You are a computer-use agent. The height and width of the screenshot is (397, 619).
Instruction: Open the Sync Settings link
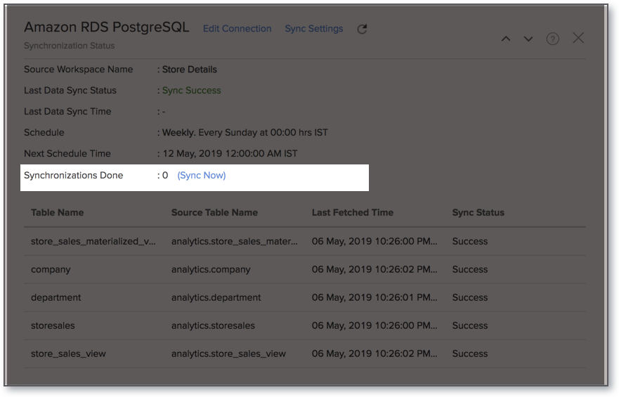(314, 29)
